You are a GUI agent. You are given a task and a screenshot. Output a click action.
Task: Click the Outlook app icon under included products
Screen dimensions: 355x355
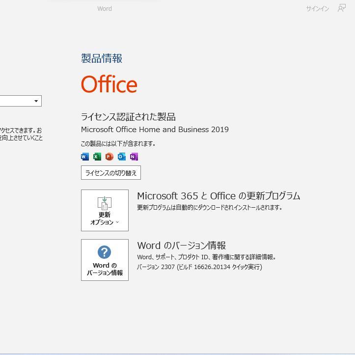(122, 157)
